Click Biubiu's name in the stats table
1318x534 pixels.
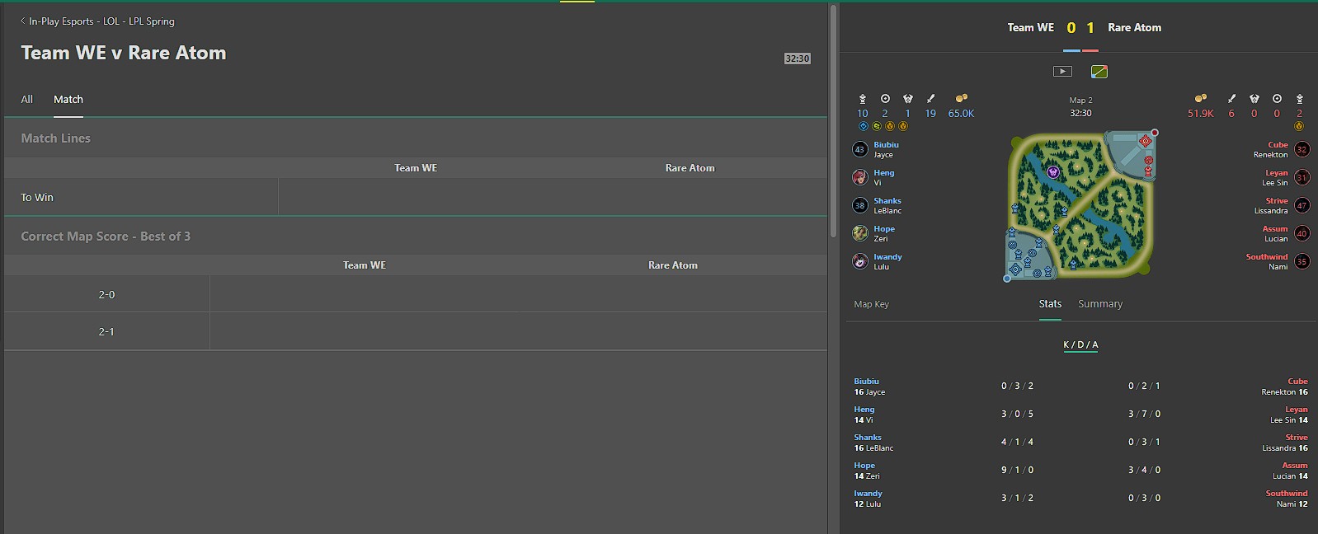click(x=866, y=382)
